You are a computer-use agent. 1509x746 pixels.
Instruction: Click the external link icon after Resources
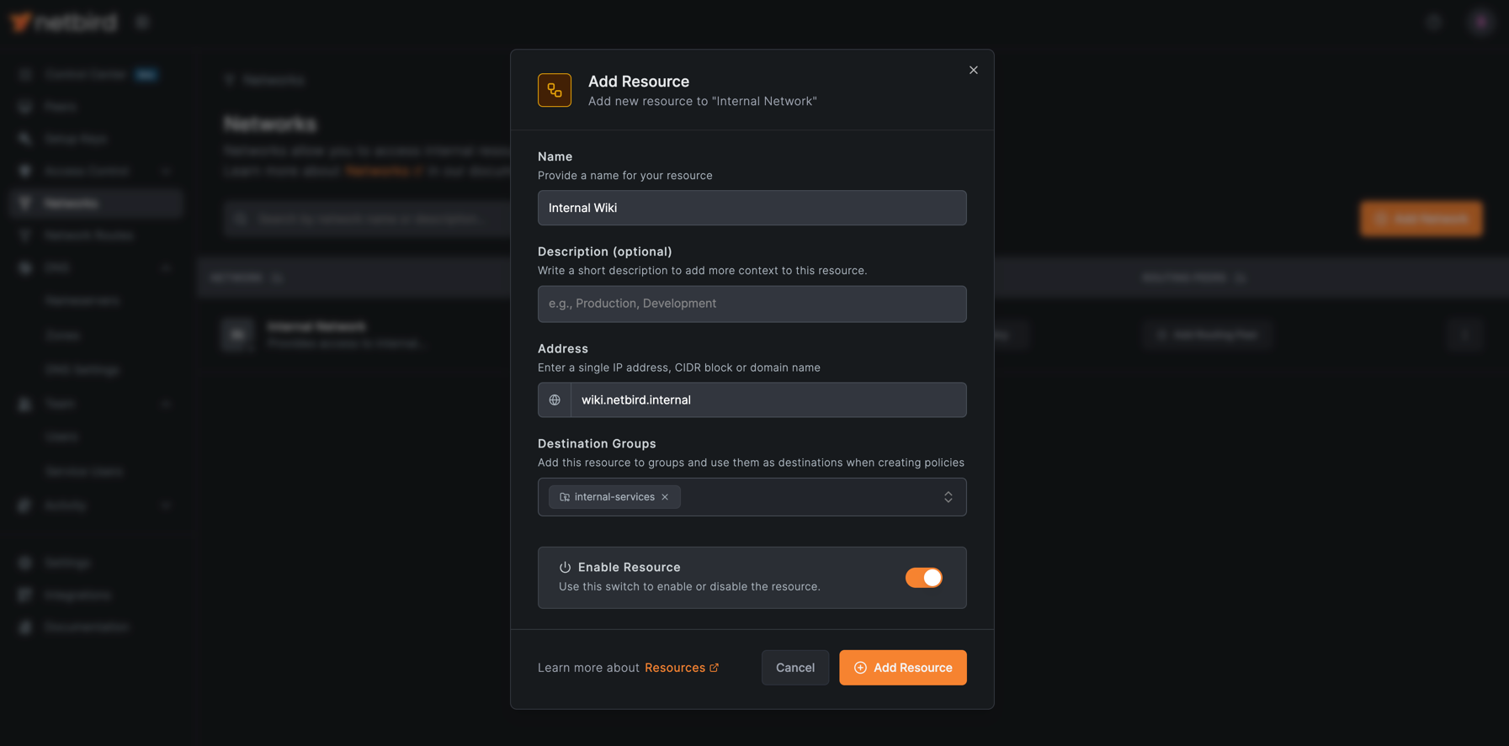point(715,668)
